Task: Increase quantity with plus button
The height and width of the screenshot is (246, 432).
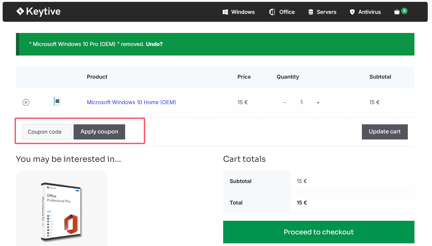Action: click(x=318, y=102)
